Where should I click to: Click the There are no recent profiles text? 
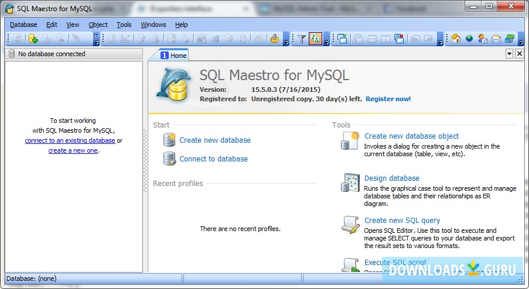[x=240, y=229]
